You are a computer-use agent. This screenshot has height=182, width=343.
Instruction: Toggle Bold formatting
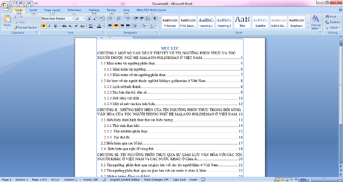[43, 26]
